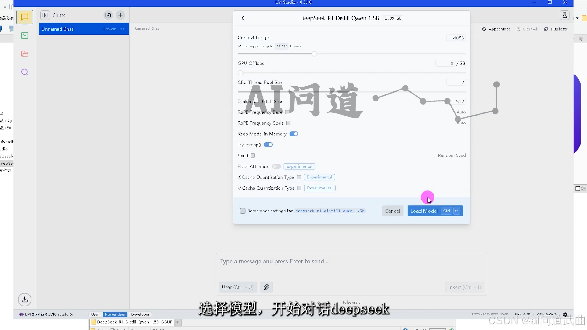Attach a file with paperclip icon
The width and height of the screenshot is (587, 330).
point(266,287)
